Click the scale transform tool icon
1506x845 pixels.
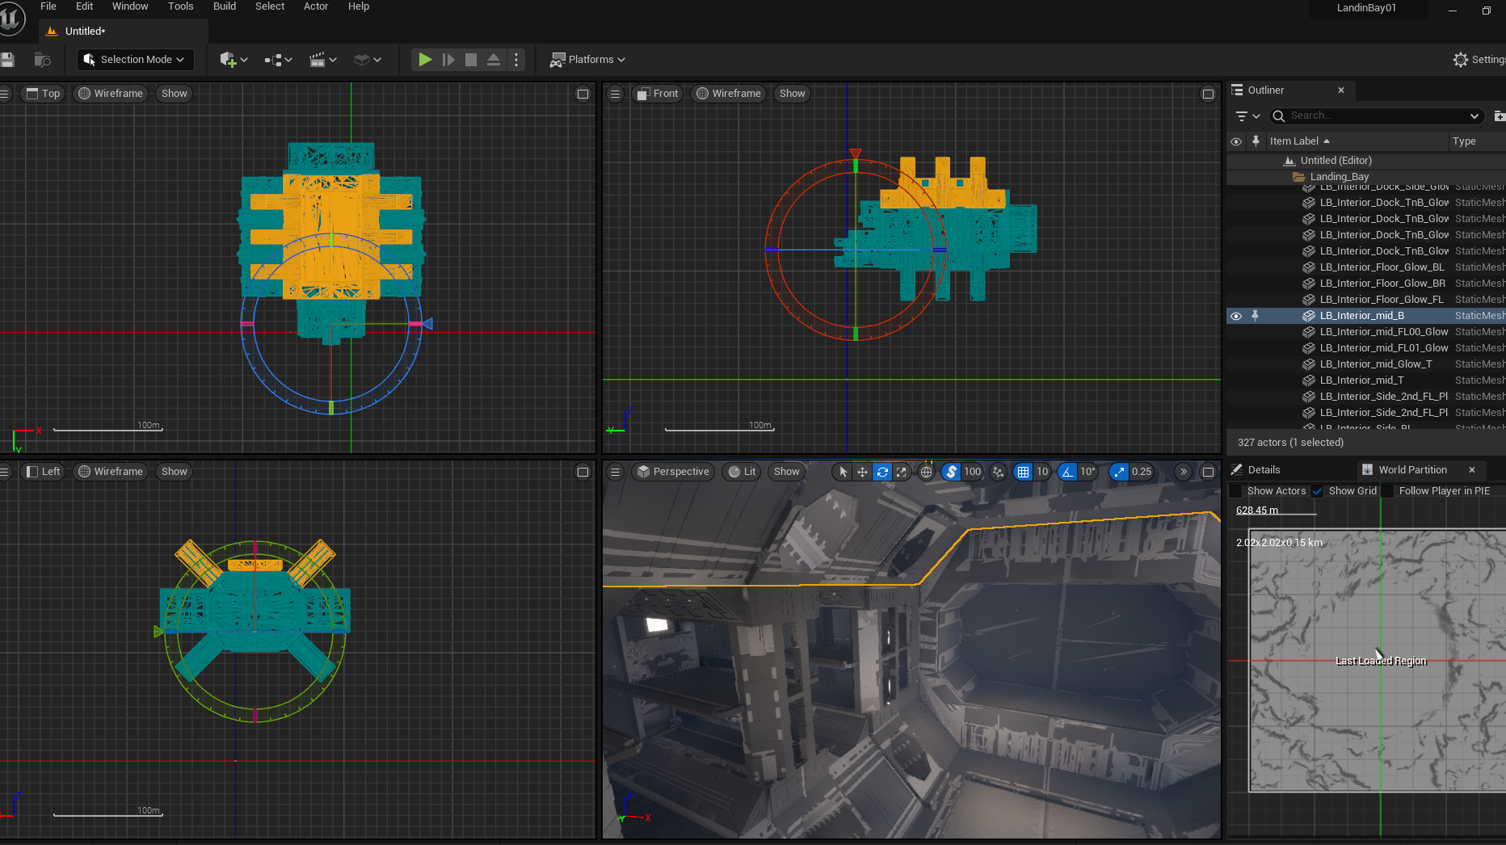(902, 472)
